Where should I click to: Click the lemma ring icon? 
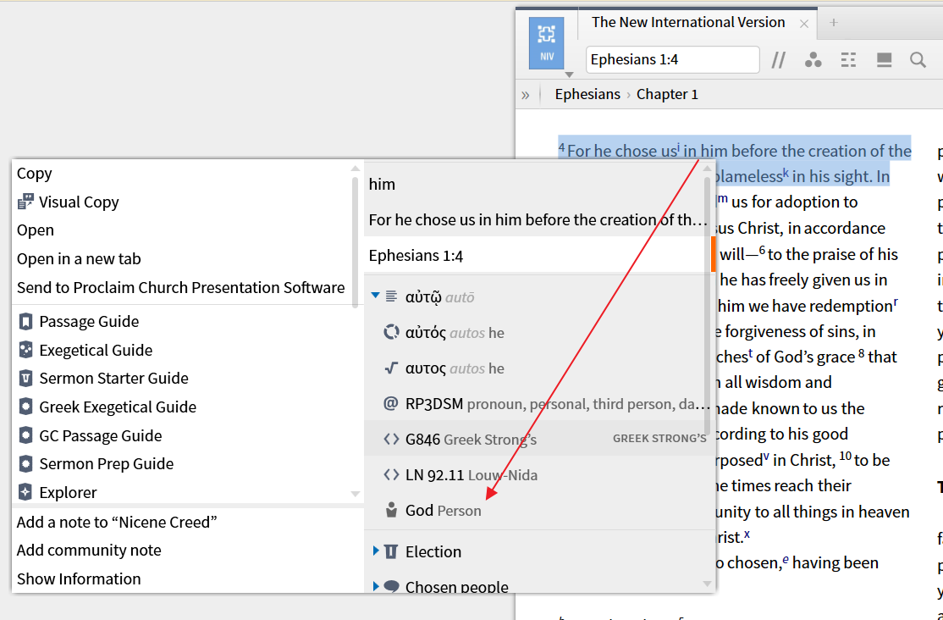click(x=392, y=332)
